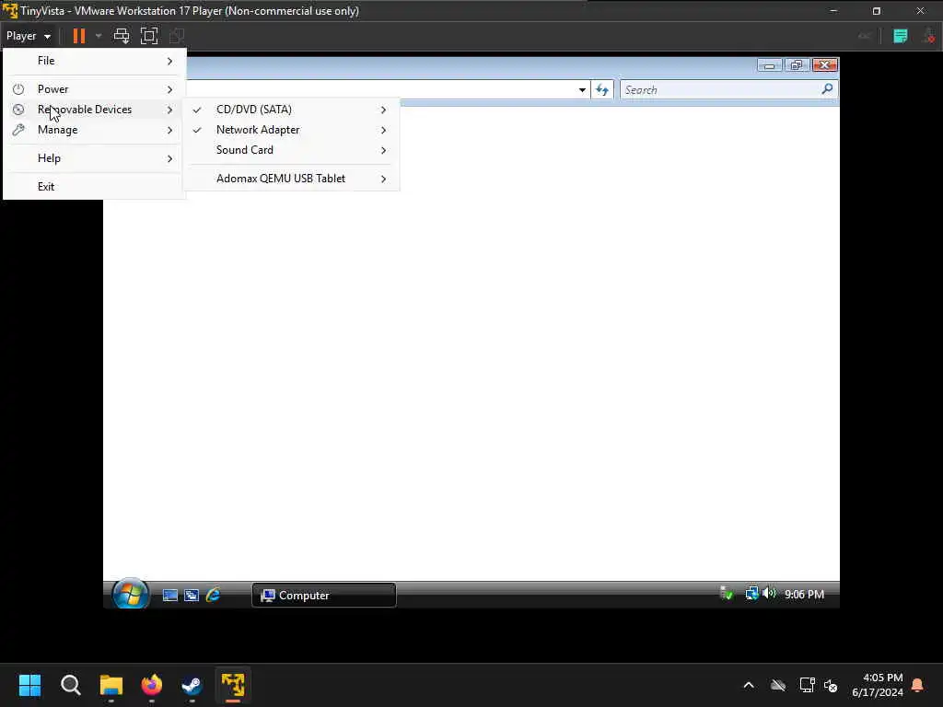
Task: Open the Vista Start orb
Action: point(131,594)
